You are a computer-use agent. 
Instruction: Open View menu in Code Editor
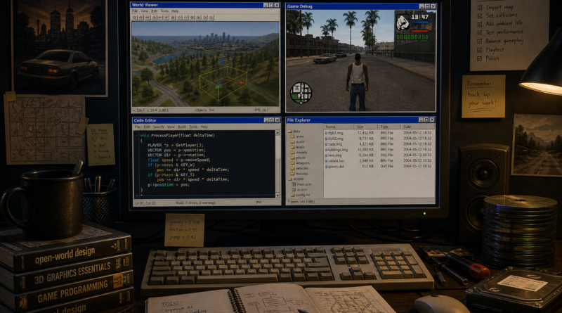[x=171, y=127]
